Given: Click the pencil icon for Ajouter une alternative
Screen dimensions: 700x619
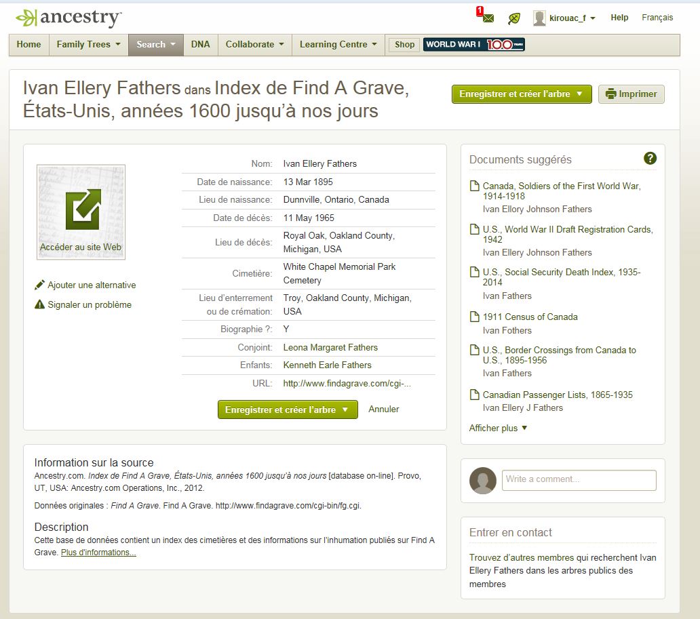Looking at the screenshot, I should coord(39,285).
